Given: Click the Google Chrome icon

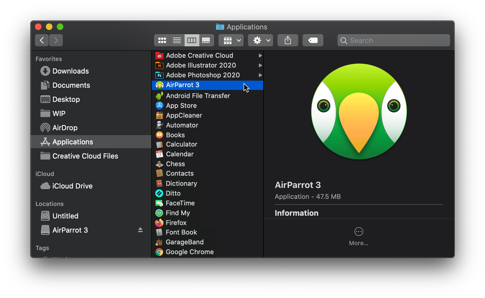Looking at the screenshot, I should [x=159, y=252].
